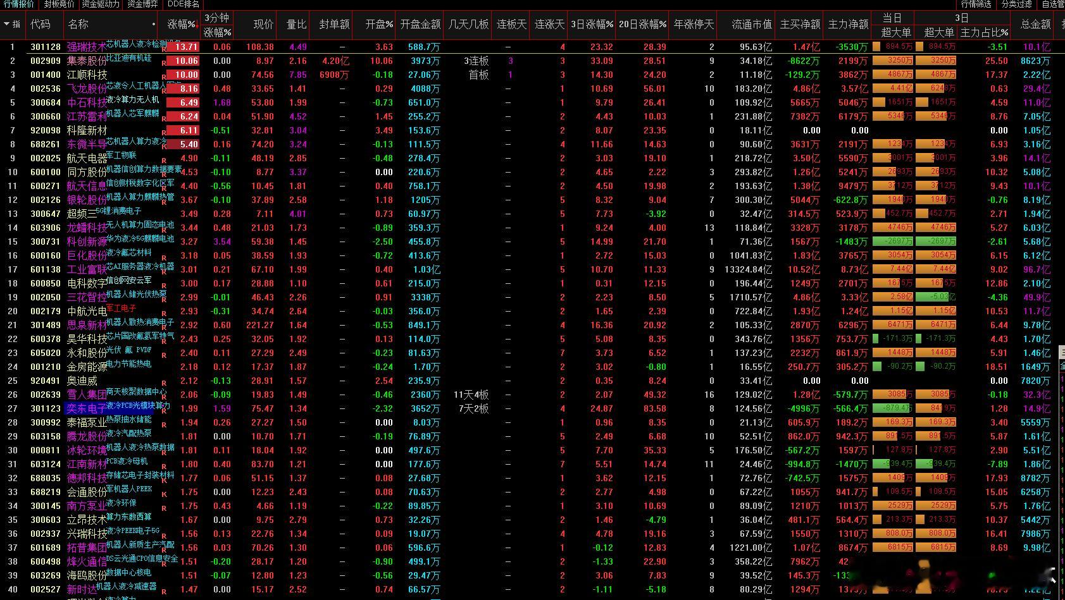The image size is (1065, 600).
Task: Select stock 强瑞技术 in the list
Action: (87, 47)
